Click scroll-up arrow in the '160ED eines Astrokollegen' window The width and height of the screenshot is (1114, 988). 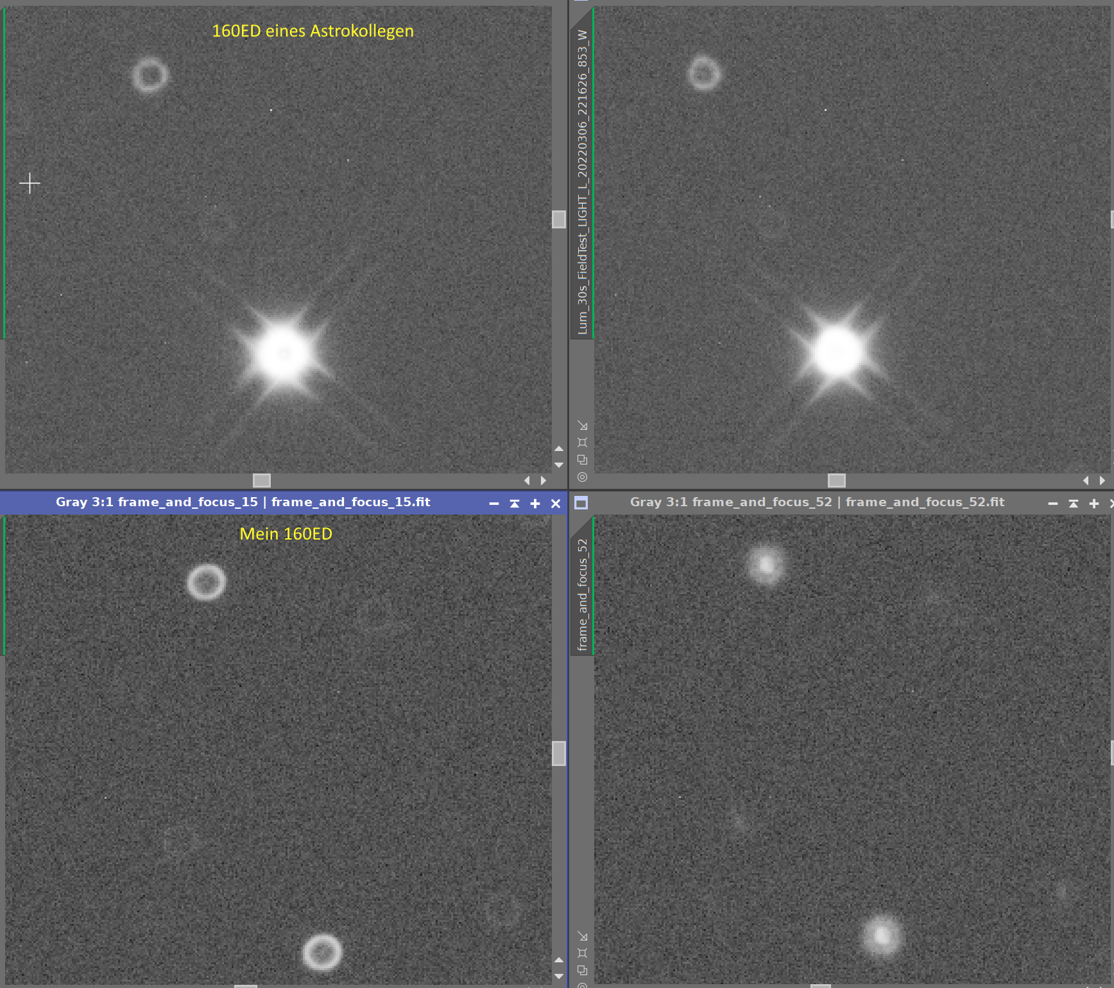pyautogui.click(x=559, y=448)
